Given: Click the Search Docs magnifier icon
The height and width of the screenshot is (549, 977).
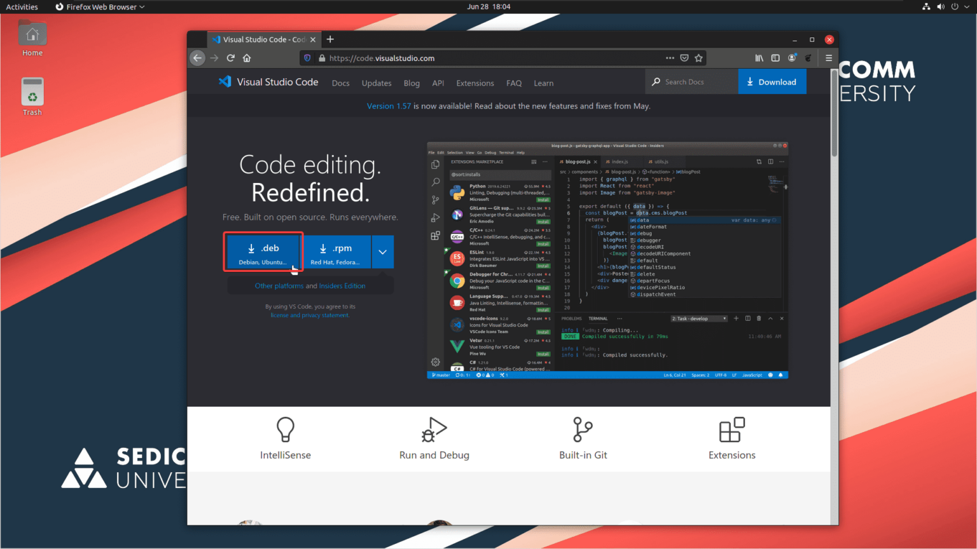Looking at the screenshot, I should pos(656,82).
